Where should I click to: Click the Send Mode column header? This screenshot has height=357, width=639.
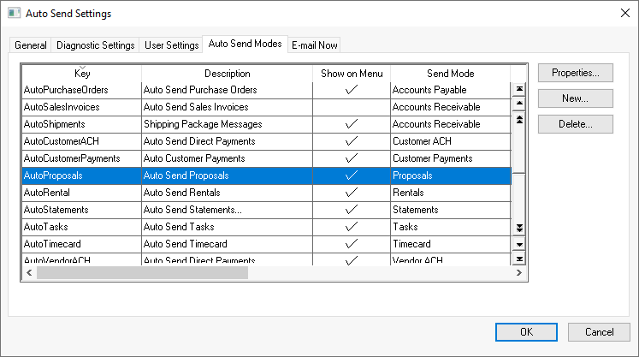pos(450,74)
